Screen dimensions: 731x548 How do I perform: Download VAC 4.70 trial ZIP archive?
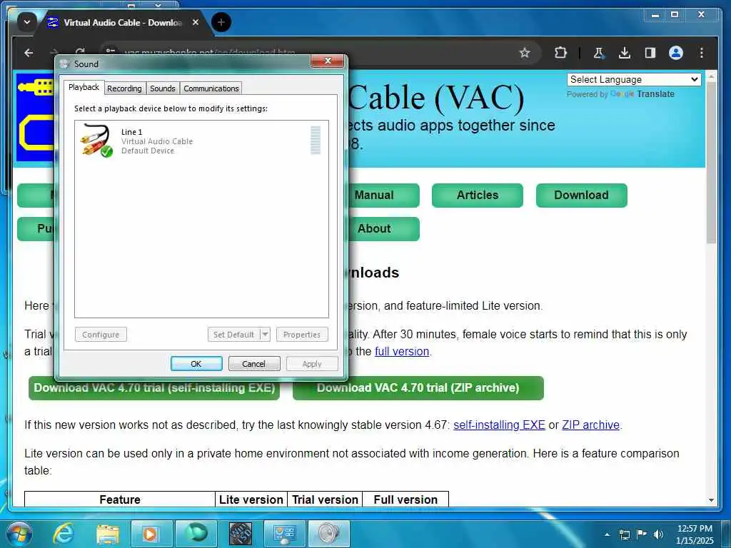click(418, 388)
